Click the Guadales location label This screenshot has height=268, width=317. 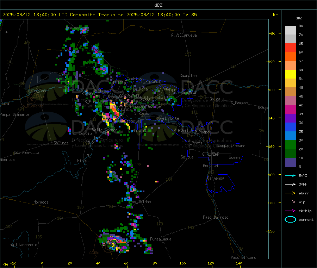(188, 76)
